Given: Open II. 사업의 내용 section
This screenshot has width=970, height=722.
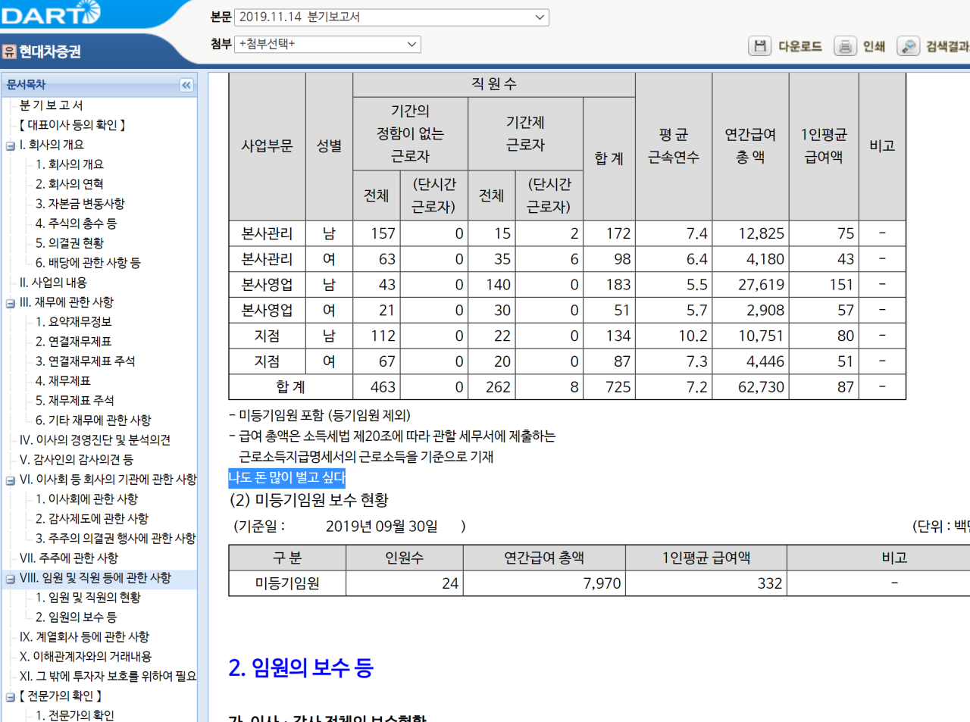Looking at the screenshot, I should (x=53, y=283).
